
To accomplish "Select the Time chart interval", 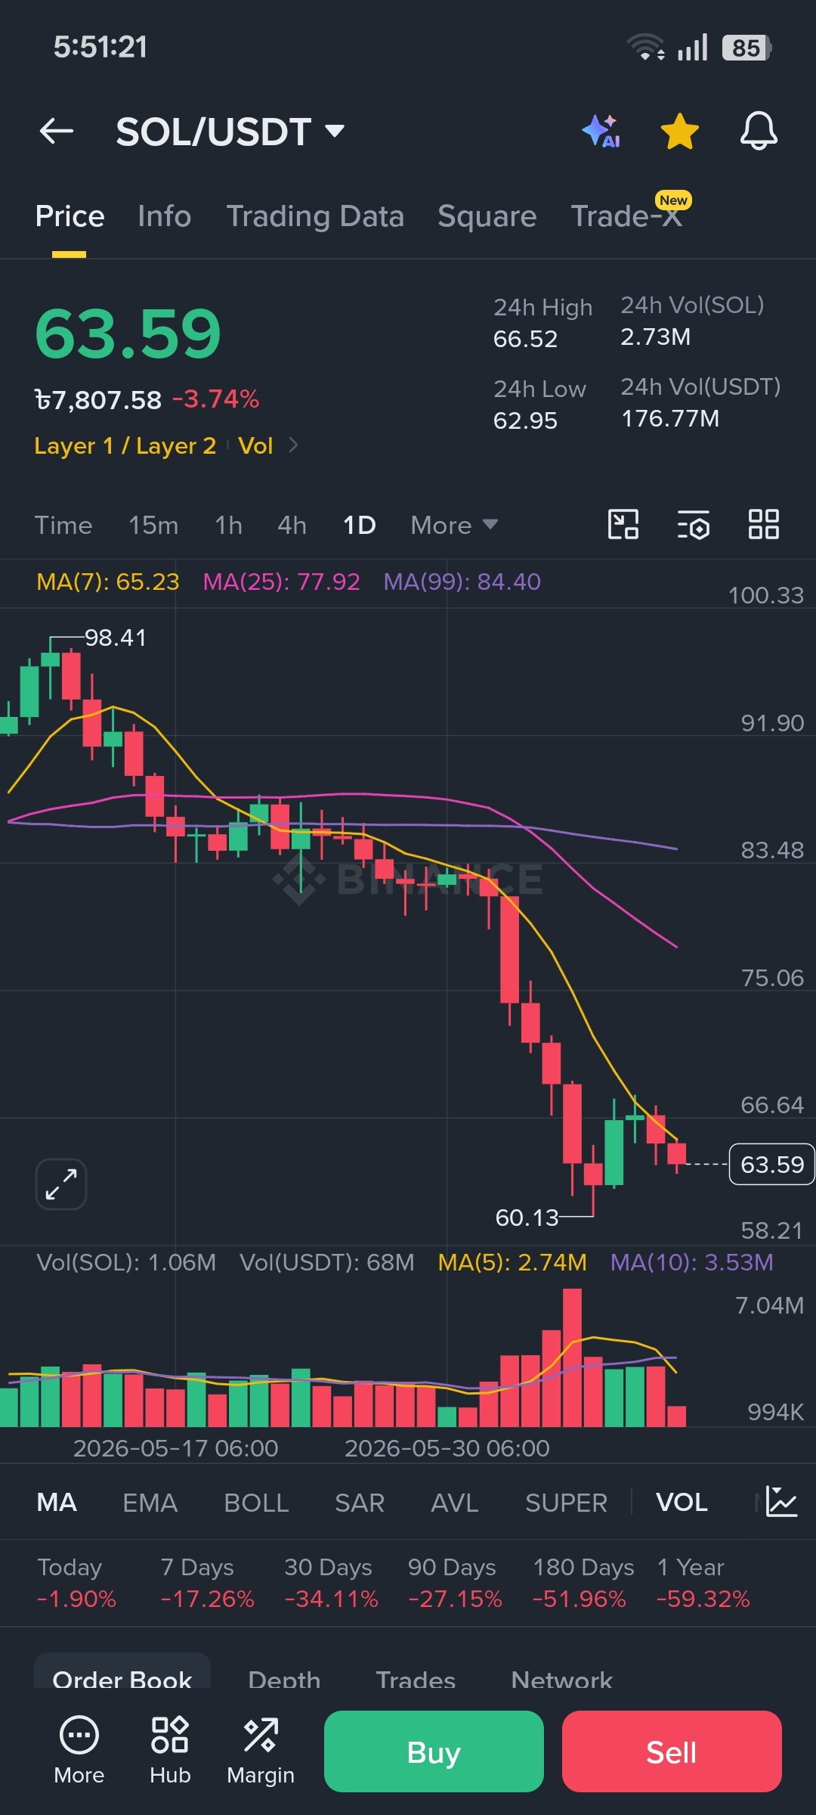I will click(x=63, y=525).
